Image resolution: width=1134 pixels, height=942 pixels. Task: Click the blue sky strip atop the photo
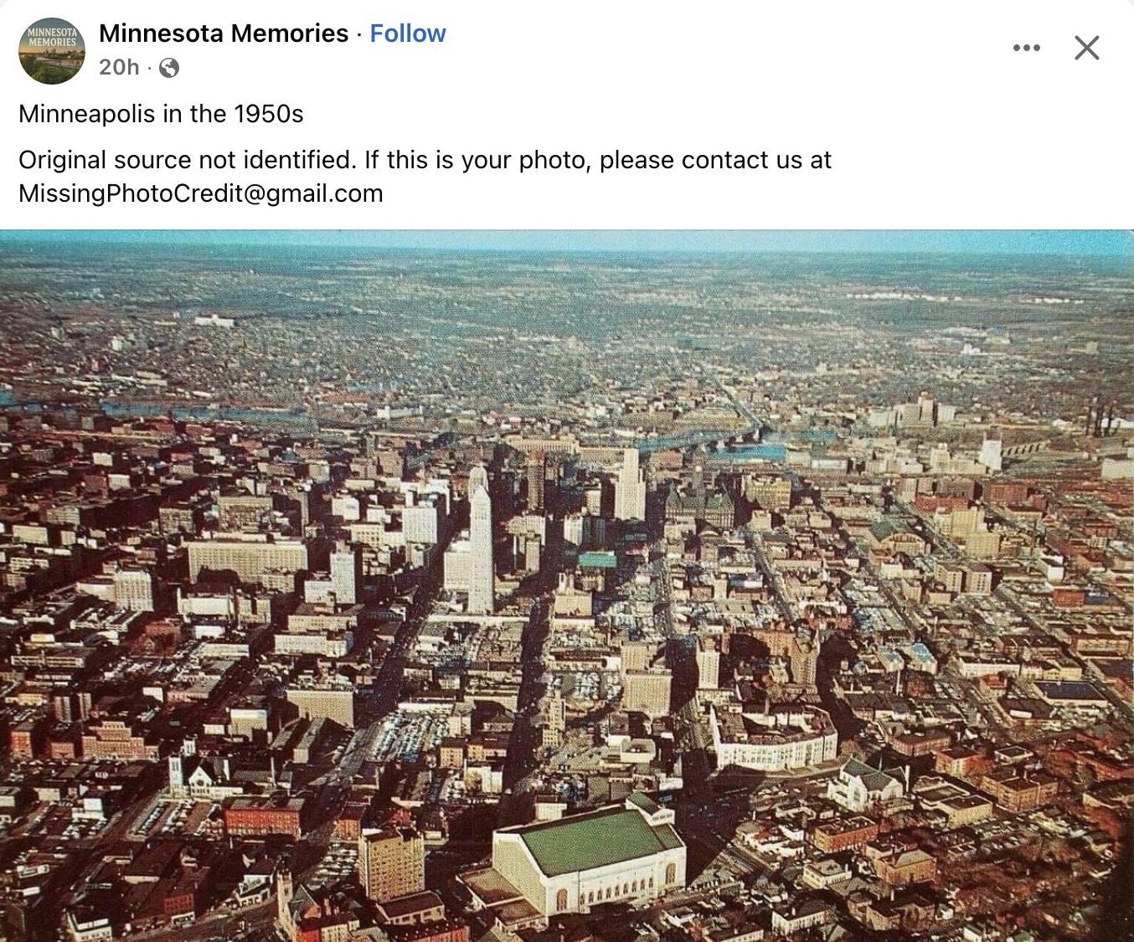pyautogui.click(x=566, y=240)
